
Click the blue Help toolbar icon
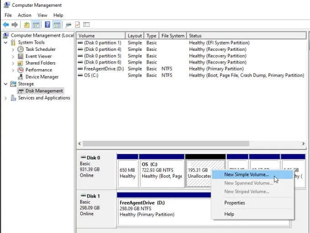pyautogui.click(x=47, y=25)
